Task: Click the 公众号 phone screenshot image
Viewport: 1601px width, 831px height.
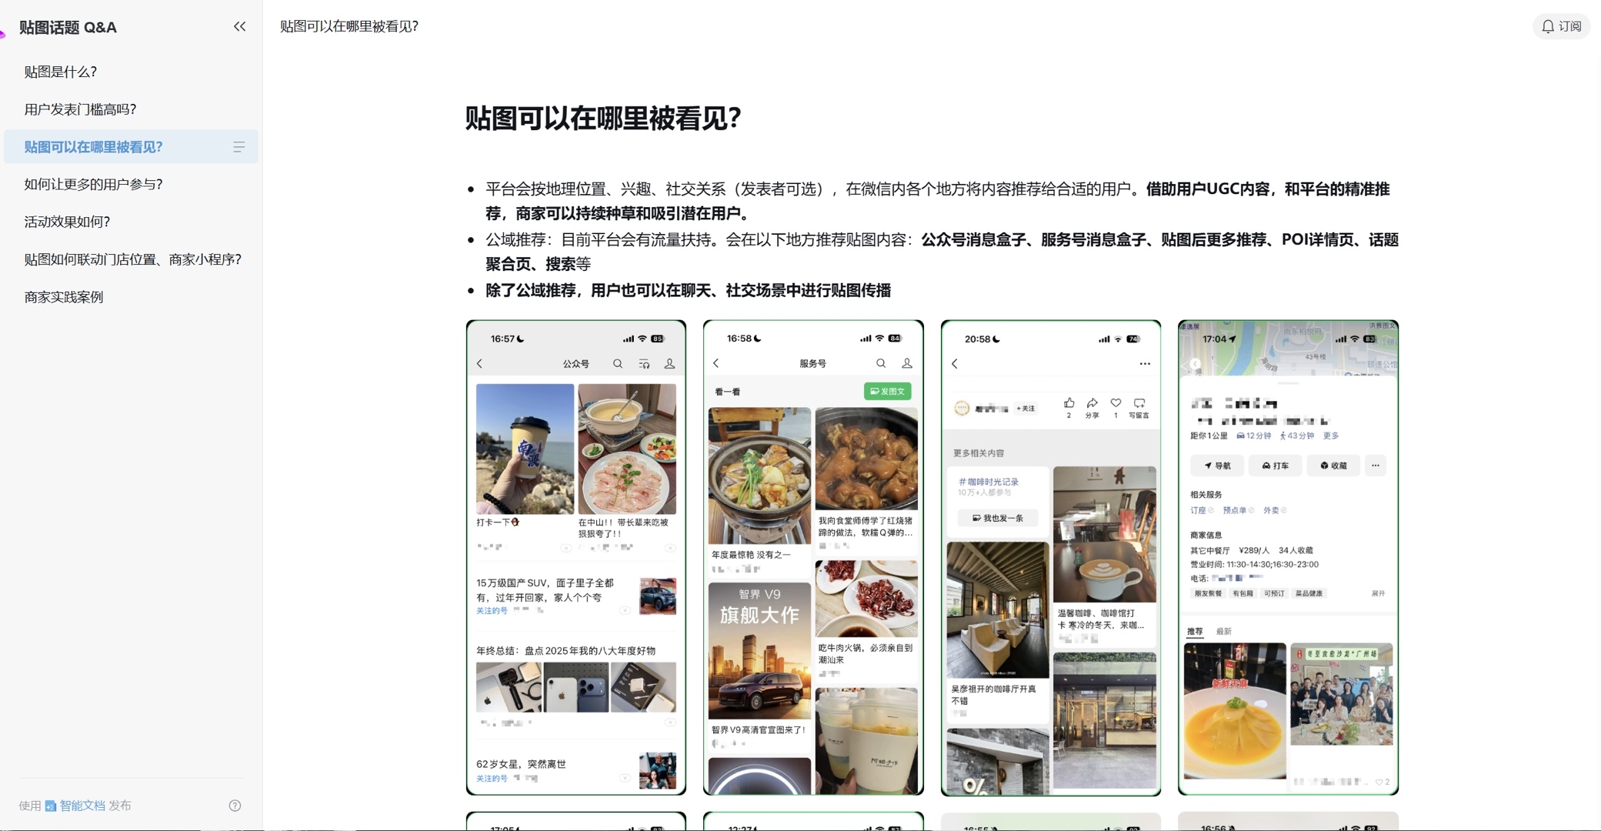Action: [x=576, y=558]
